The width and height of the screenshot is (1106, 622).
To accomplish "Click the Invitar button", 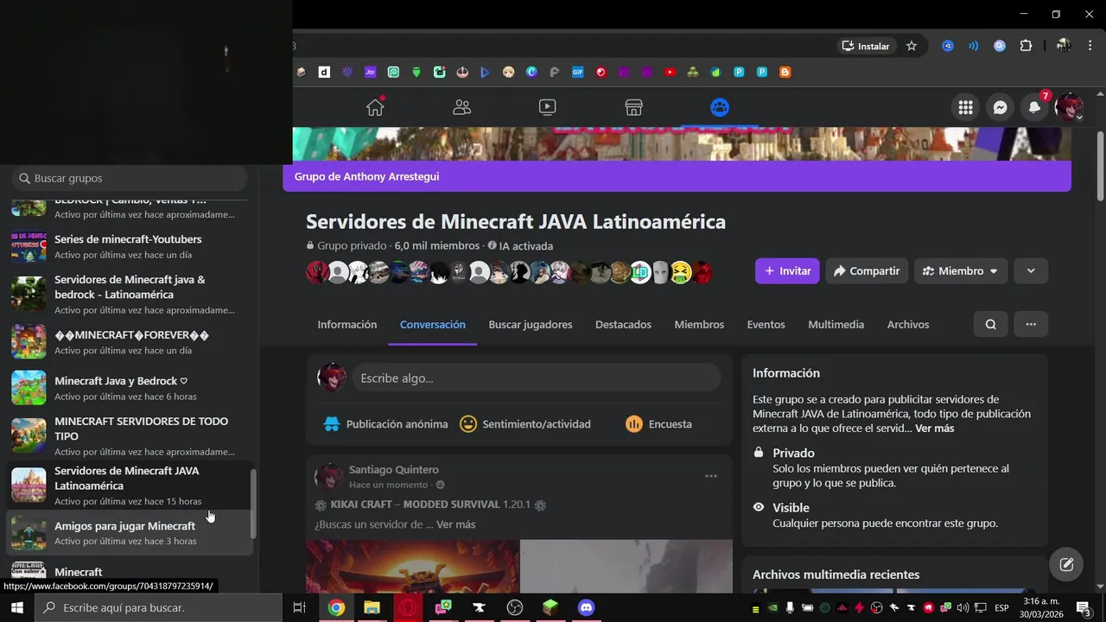I will pos(787,270).
